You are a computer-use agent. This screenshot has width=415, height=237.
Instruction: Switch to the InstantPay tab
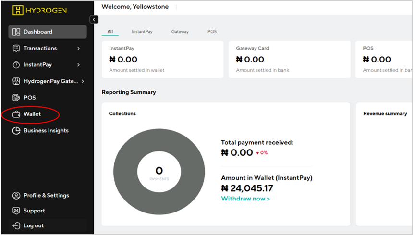(142, 32)
